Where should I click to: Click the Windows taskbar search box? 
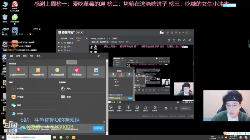click(29, 138)
